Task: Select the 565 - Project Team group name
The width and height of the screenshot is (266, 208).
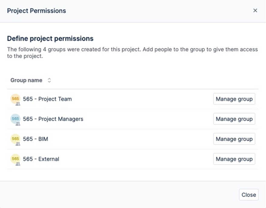Action: (47, 99)
